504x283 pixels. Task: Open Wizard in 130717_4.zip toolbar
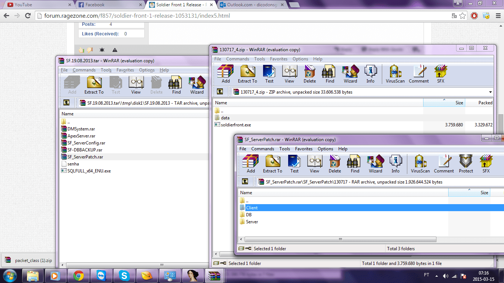[x=351, y=74]
